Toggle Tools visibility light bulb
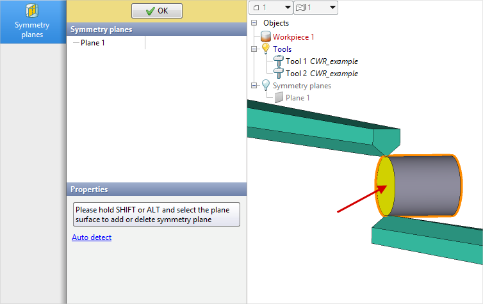 point(266,49)
